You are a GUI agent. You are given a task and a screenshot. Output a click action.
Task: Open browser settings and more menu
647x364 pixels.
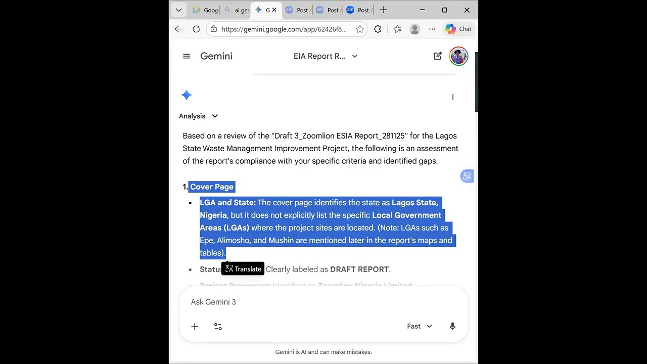[432, 29]
